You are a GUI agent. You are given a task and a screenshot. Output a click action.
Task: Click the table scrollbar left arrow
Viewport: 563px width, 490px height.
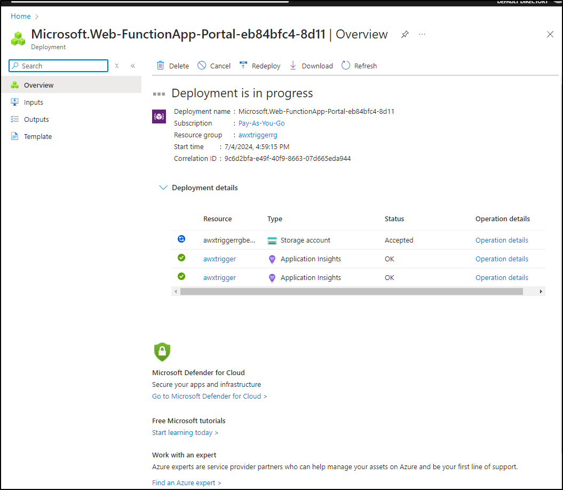click(x=176, y=292)
